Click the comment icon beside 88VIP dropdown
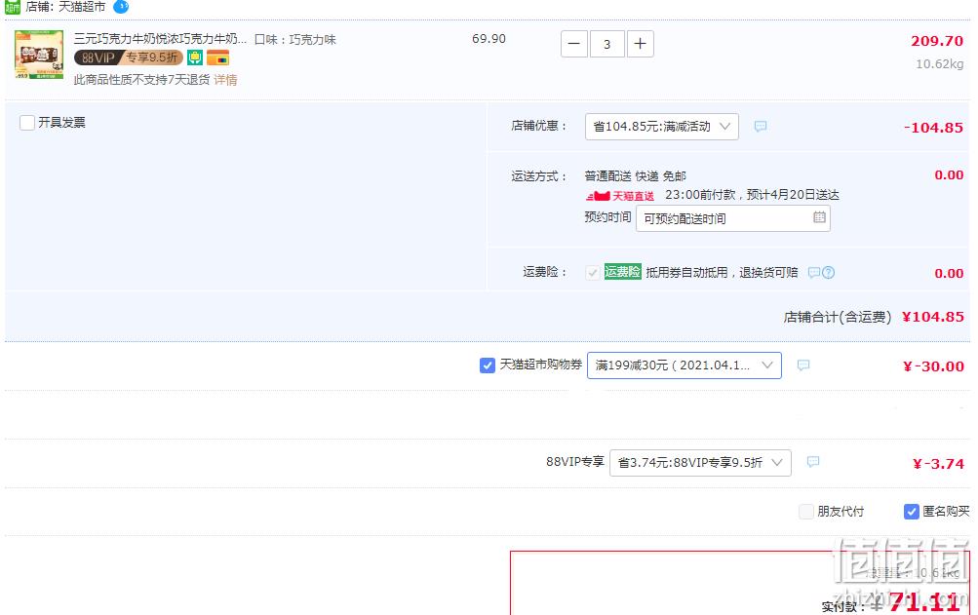This screenshot has width=978, height=615. click(x=812, y=462)
